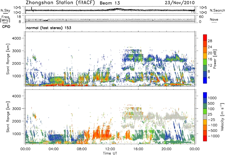Click the "500" label on velocity color bar
Image resolution: width=225 pixels, height=155 pixels.
click(x=211, y=104)
